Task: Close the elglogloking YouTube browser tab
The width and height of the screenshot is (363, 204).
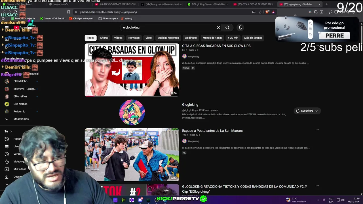Action: [319, 4]
